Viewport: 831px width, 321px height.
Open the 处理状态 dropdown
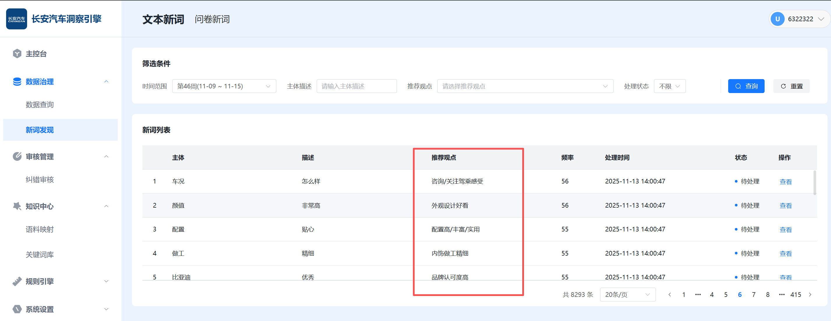pyautogui.click(x=669, y=86)
